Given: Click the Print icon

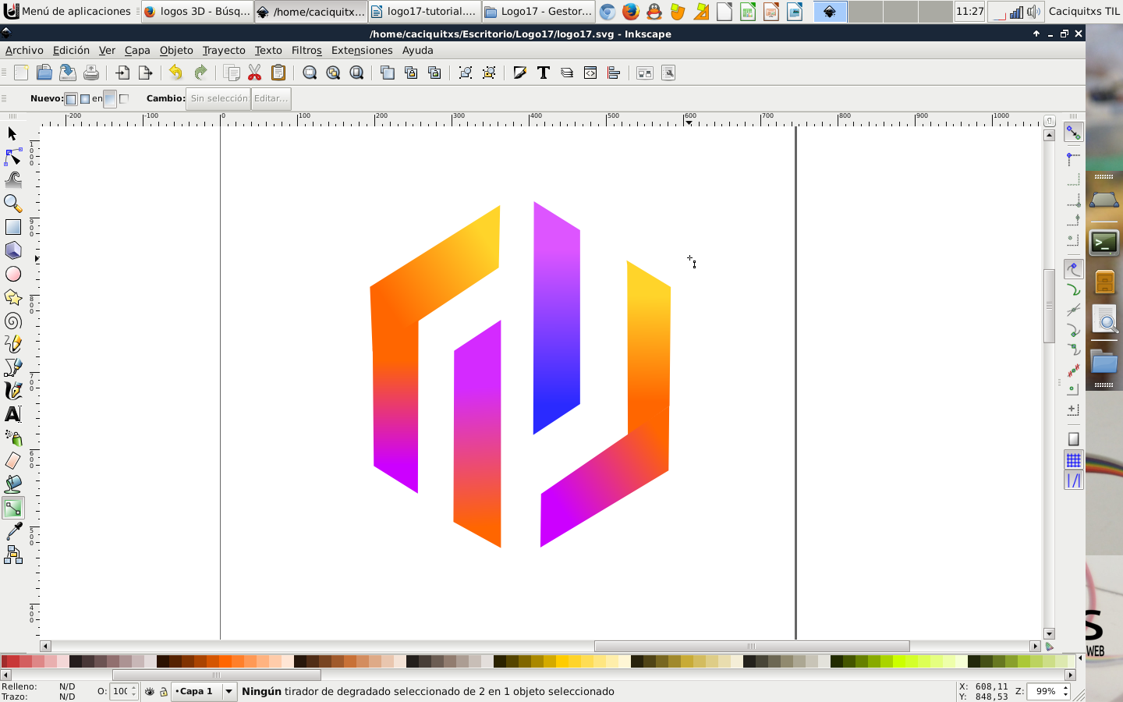Looking at the screenshot, I should pyautogui.click(x=91, y=73).
